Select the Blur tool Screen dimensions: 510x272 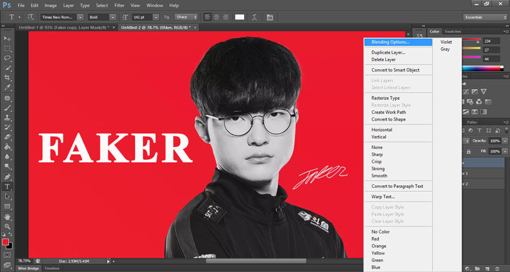coord(7,157)
